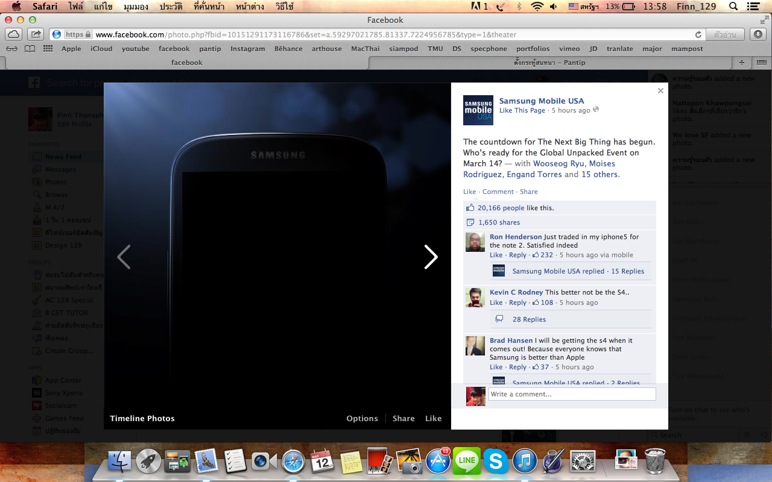The image size is (772, 482).
Task: Click Comment link under the post text
Action: (x=498, y=192)
